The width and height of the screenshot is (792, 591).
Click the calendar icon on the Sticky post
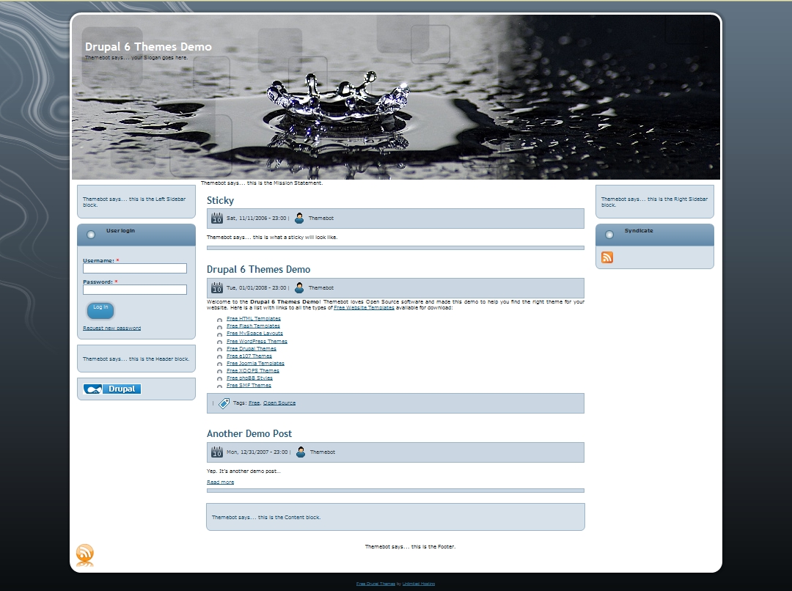point(217,218)
